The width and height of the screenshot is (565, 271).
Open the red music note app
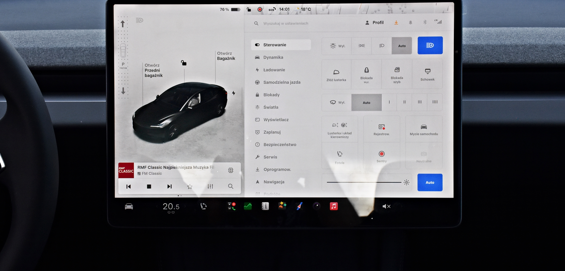(334, 206)
